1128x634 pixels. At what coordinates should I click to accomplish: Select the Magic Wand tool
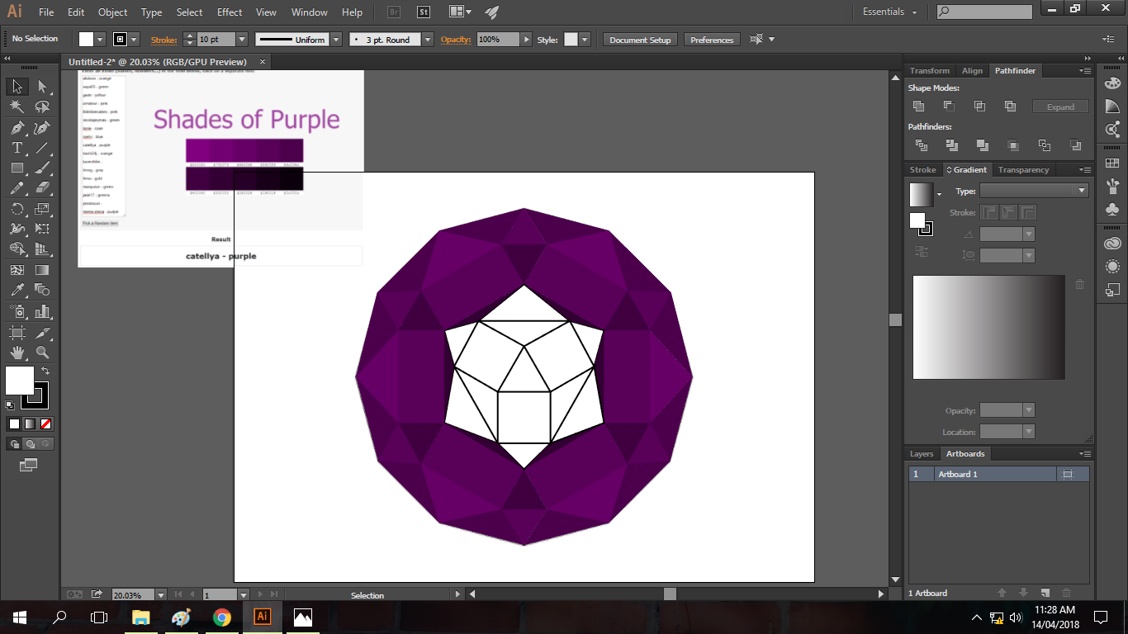click(x=17, y=106)
